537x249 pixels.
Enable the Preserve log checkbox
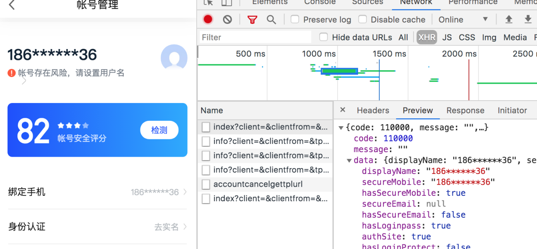(295, 19)
